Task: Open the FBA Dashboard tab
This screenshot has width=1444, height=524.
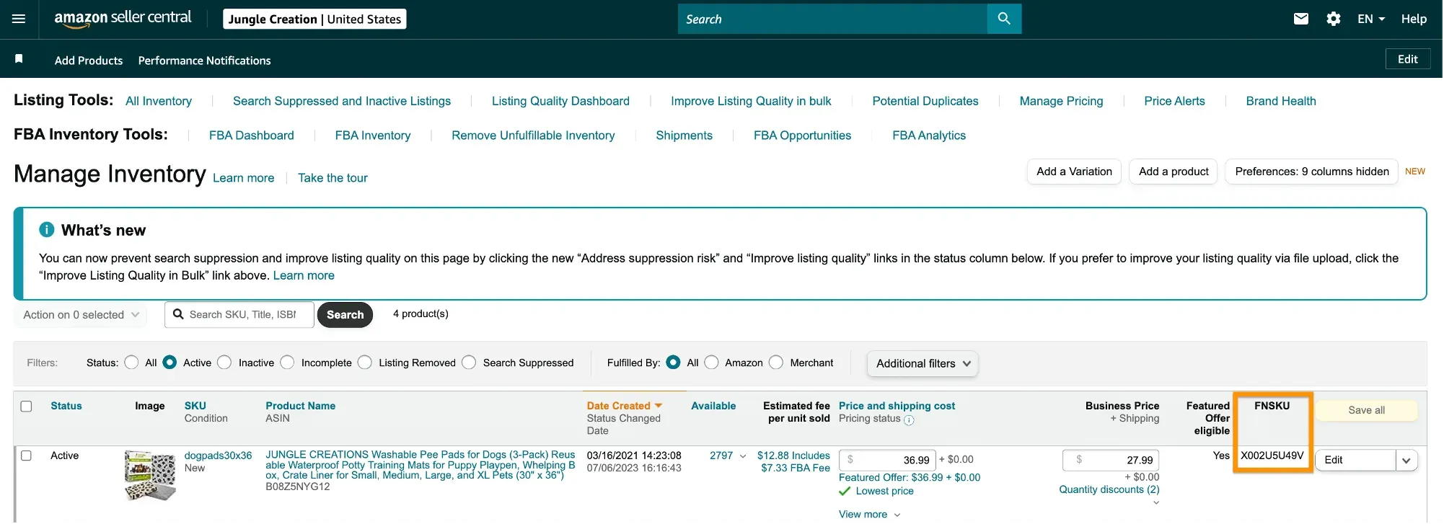Action: [x=251, y=136]
